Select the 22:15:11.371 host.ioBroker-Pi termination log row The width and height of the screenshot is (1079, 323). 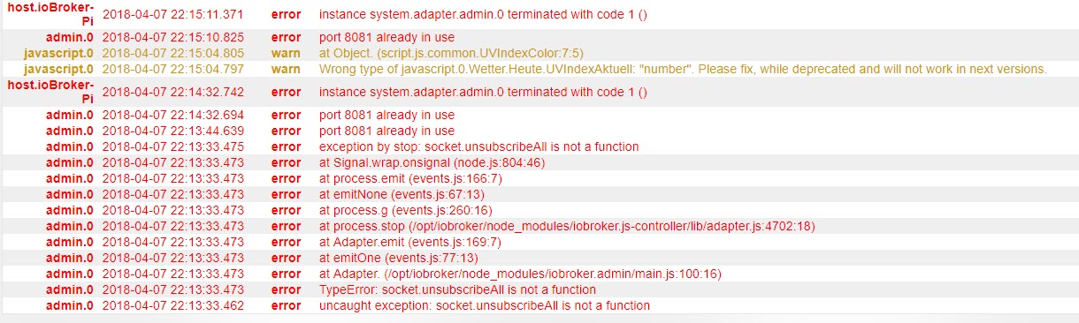[539, 15]
